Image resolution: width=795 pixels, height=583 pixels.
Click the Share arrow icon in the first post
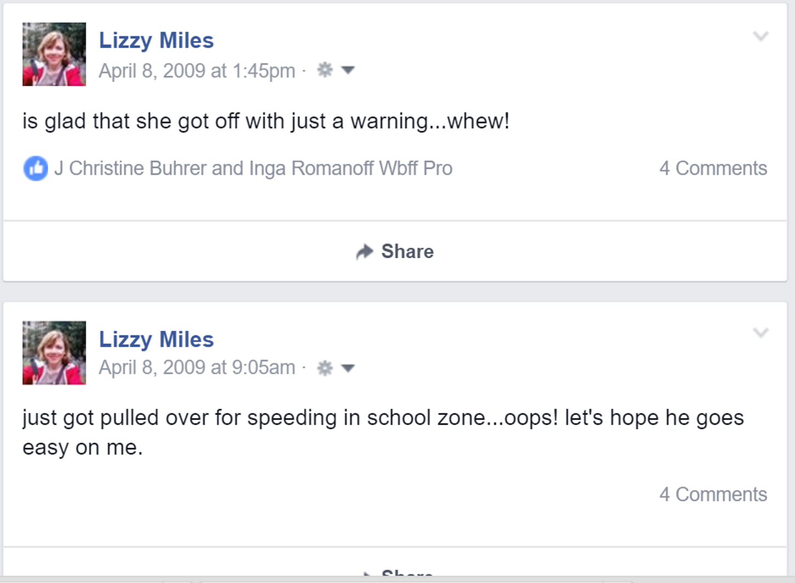tap(365, 252)
